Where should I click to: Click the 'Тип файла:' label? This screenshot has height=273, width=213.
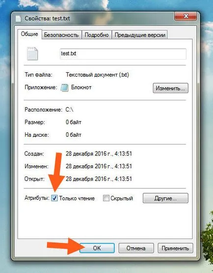(x=38, y=75)
